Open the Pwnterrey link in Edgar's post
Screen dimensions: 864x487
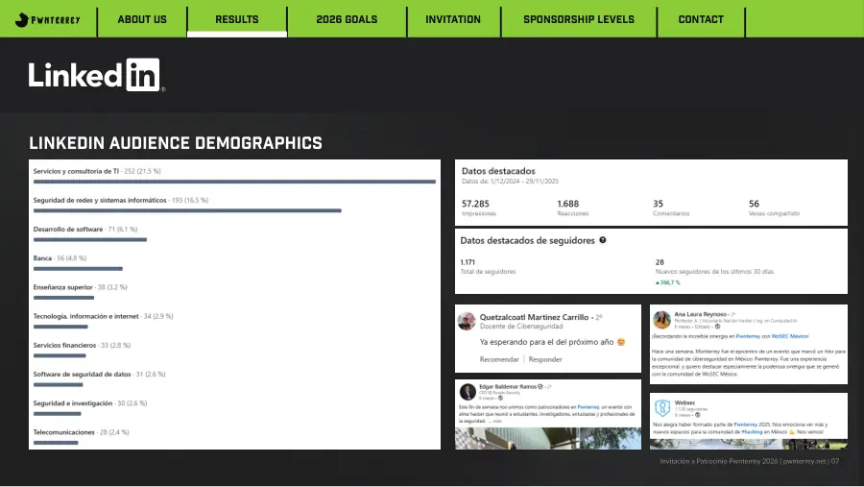coord(588,407)
